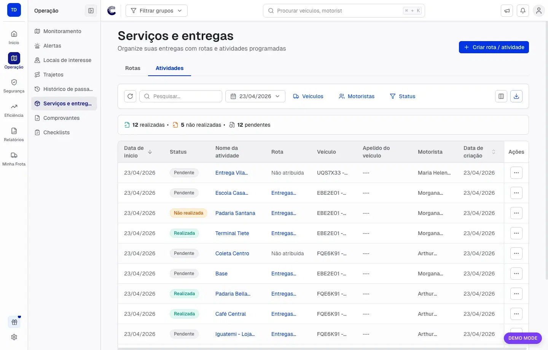Select the Atividades tab
Screen dimensions: 548x350
pos(169,68)
